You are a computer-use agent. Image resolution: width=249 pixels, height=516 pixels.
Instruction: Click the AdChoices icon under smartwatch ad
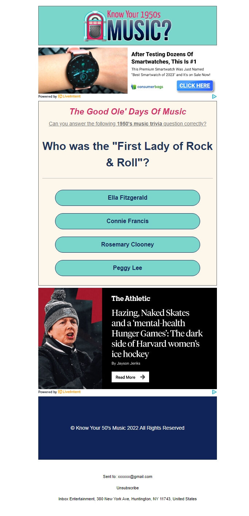214,97
